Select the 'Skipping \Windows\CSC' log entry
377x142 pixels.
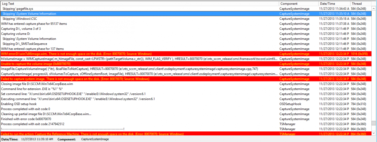[x=186, y=19]
